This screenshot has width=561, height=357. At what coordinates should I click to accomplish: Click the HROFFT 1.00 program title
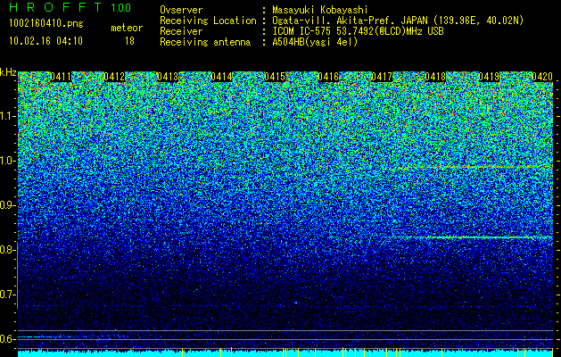pyautogui.click(x=70, y=7)
